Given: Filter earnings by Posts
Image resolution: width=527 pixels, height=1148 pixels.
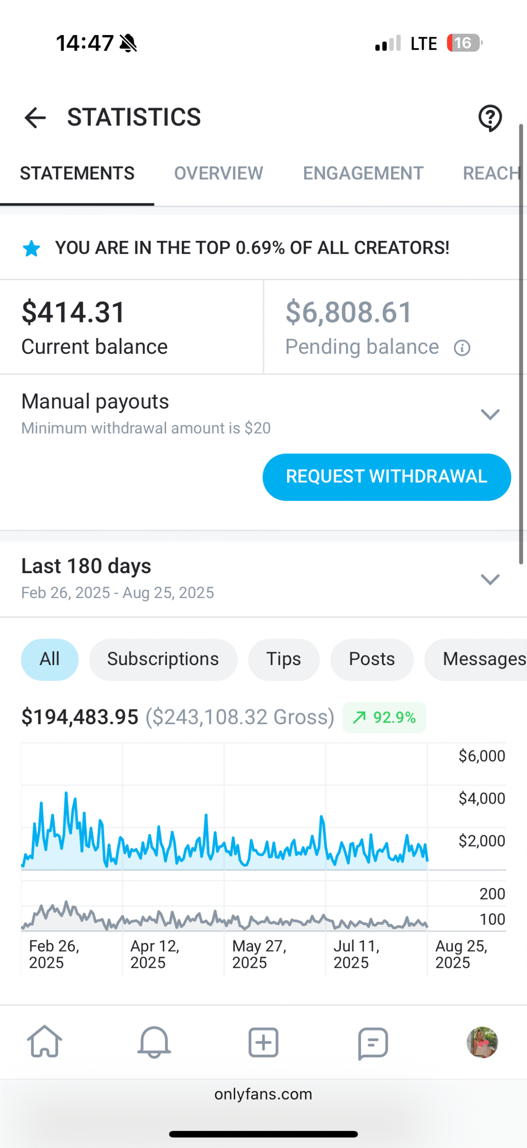Looking at the screenshot, I should coord(372,659).
